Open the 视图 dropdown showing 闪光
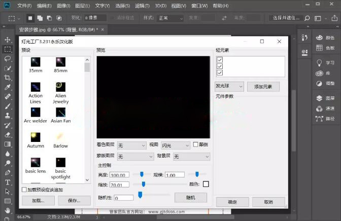 point(176,145)
